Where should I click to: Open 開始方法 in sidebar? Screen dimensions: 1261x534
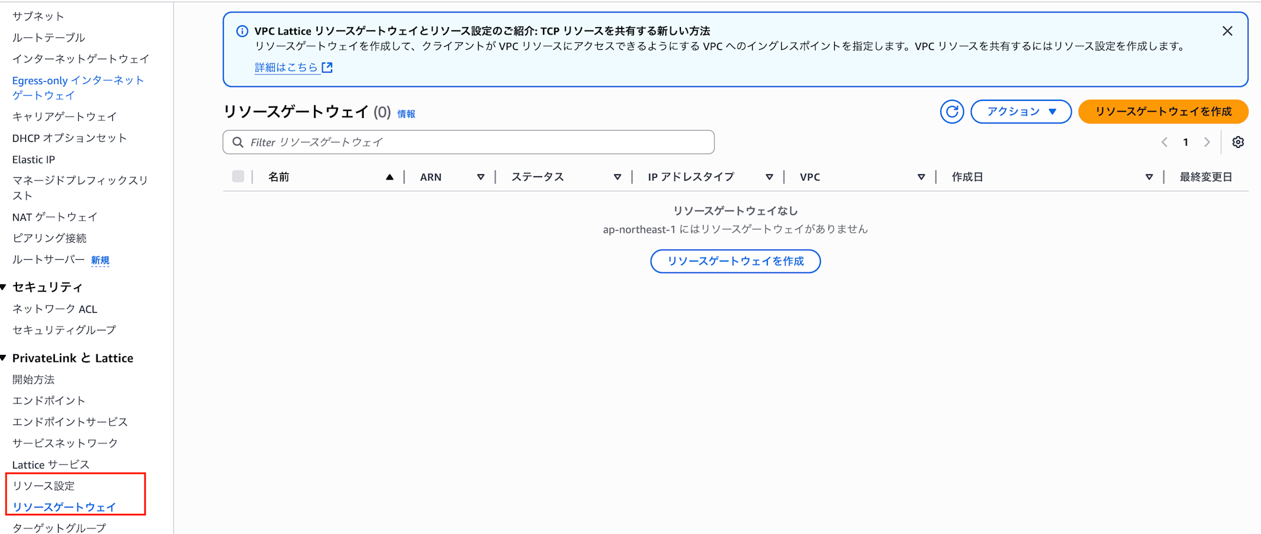(33, 380)
